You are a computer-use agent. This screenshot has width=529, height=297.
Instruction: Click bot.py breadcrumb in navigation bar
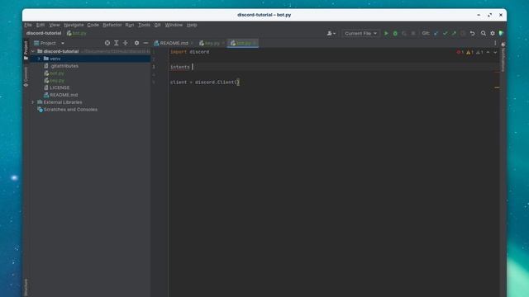(x=77, y=33)
